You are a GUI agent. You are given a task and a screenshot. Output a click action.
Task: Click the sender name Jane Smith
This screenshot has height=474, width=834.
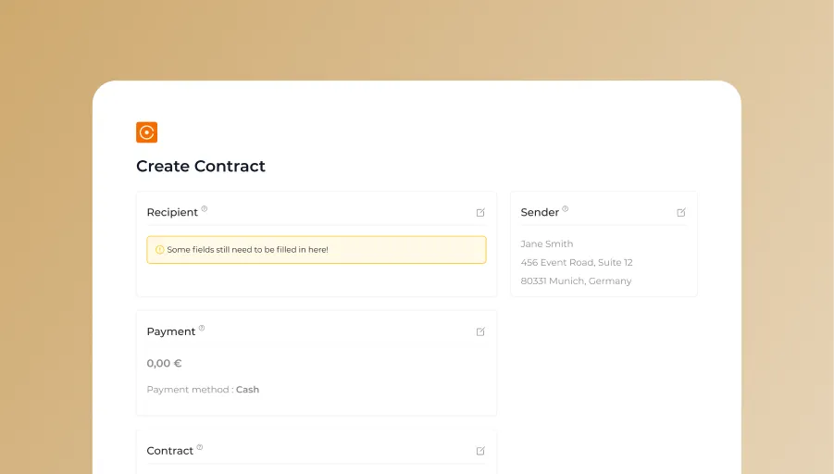[x=547, y=244]
